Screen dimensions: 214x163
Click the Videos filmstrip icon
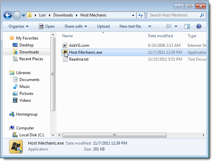coord(15,100)
